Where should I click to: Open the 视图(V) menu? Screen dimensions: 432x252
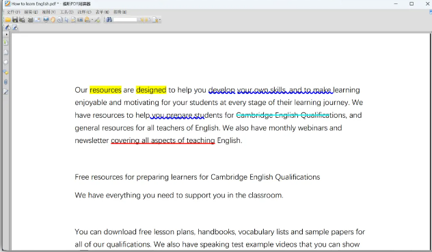click(x=49, y=12)
